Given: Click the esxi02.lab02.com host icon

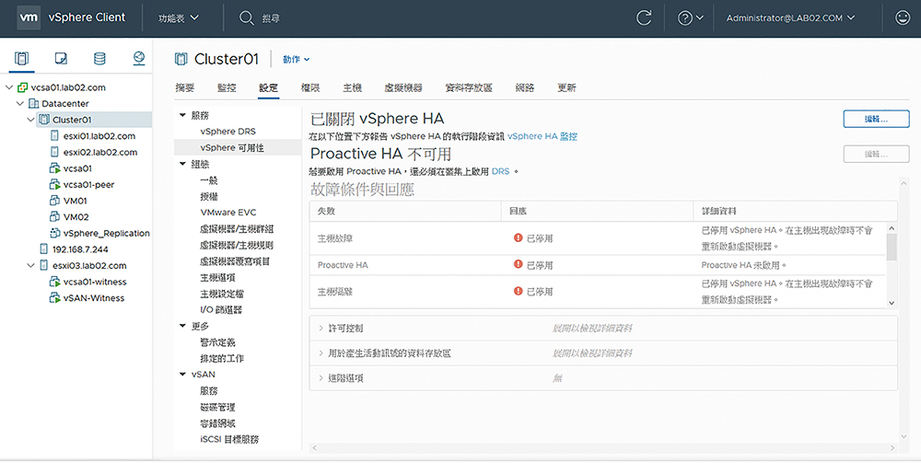Looking at the screenshot, I should 54,152.
